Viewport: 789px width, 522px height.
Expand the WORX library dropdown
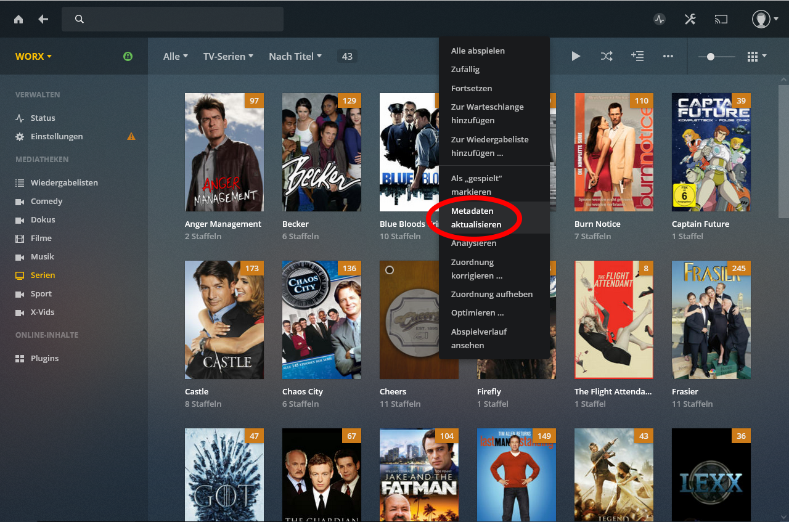[33, 56]
